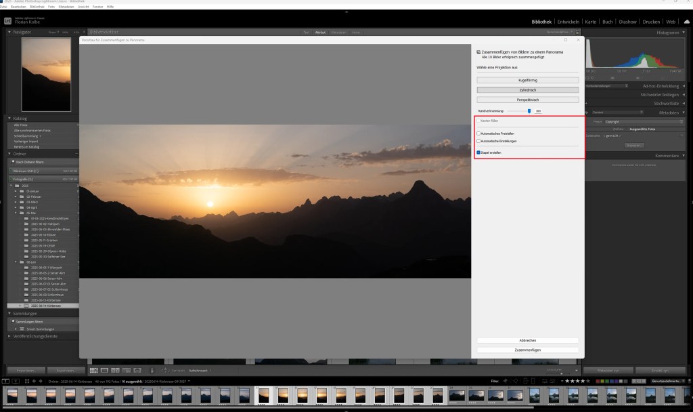Switch to the Entwickeln module

[568, 21]
